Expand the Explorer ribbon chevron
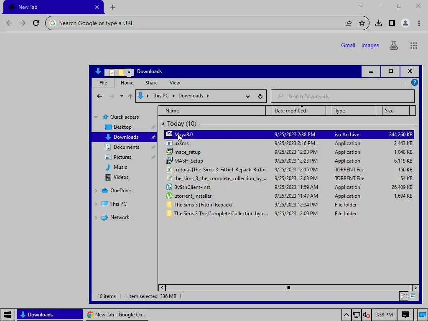The height and width of the screenshot is (321, 428). pyautogui.click(x=405, y=82)
